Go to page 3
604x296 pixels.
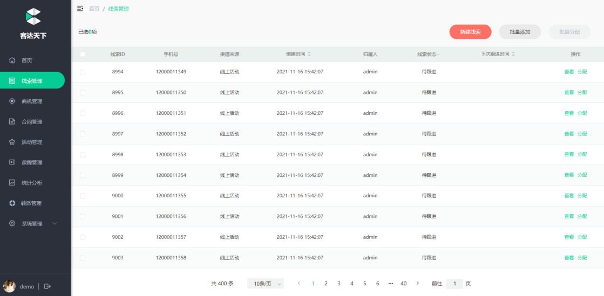(339, 283)
